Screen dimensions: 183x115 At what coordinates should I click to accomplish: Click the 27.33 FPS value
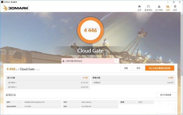[x=85, y=82]
